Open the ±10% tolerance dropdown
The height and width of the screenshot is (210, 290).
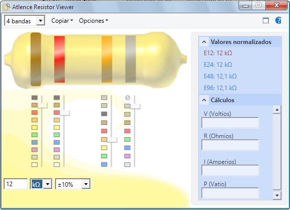pos(86,184)
